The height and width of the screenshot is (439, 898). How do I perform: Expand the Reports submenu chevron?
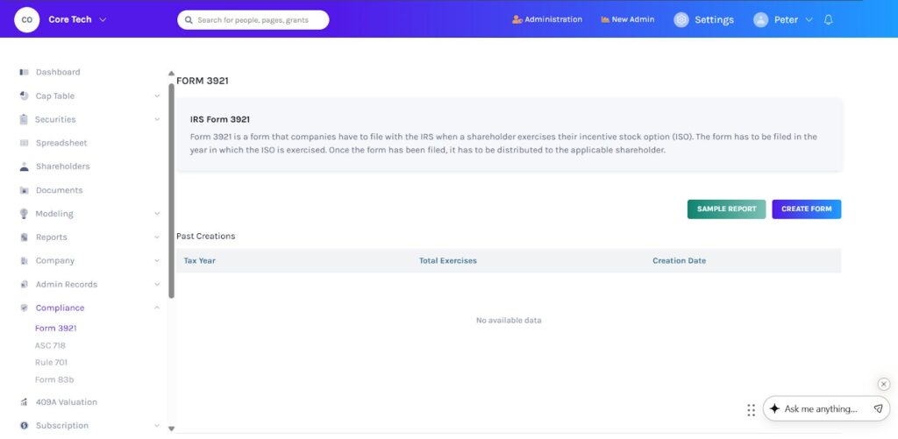(x=157, y=237)
